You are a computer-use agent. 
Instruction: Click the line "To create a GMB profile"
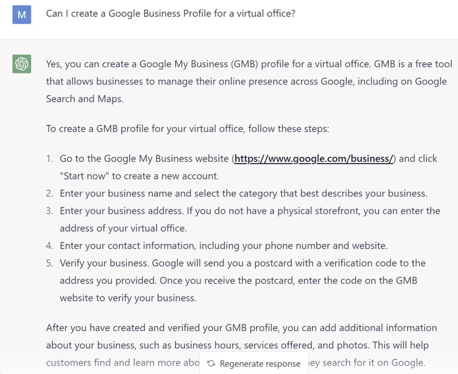pyautogui.click(x=187, y=129)
